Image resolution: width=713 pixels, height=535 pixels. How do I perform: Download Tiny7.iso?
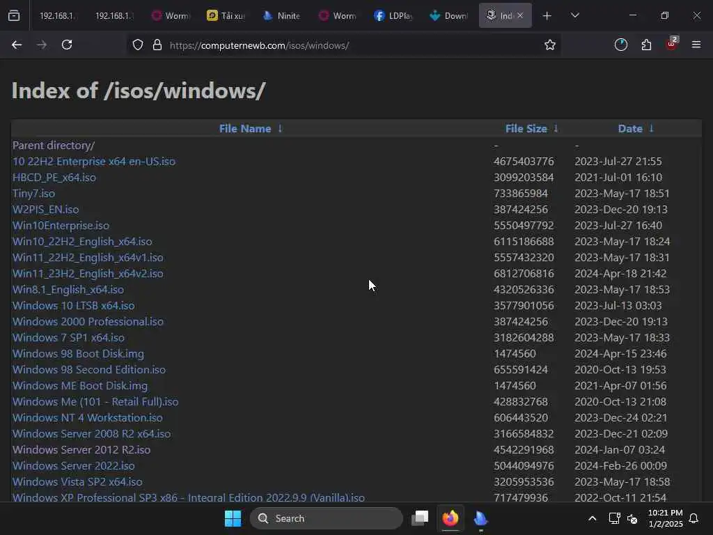[33, 194]
